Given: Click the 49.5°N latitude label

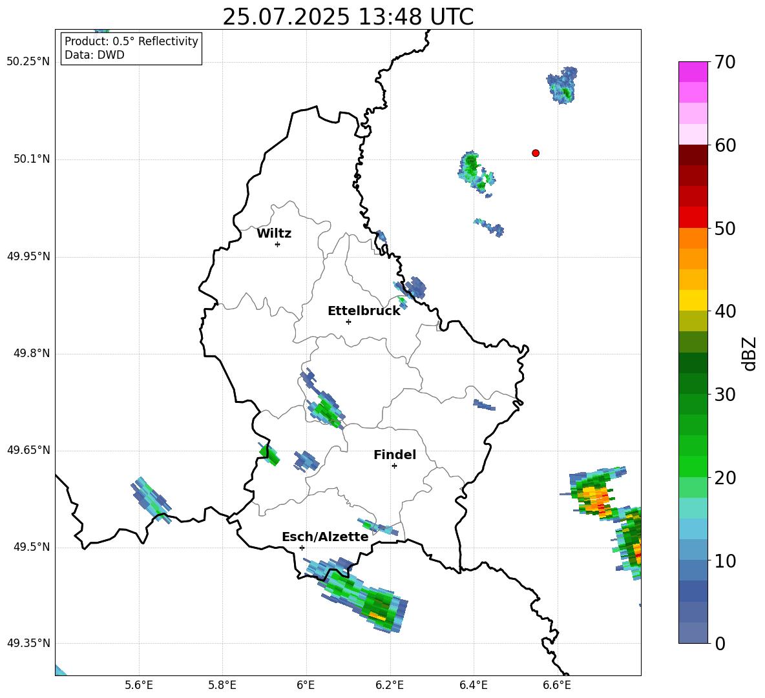Looking at the screenshot, I should (x=32, y=547).
